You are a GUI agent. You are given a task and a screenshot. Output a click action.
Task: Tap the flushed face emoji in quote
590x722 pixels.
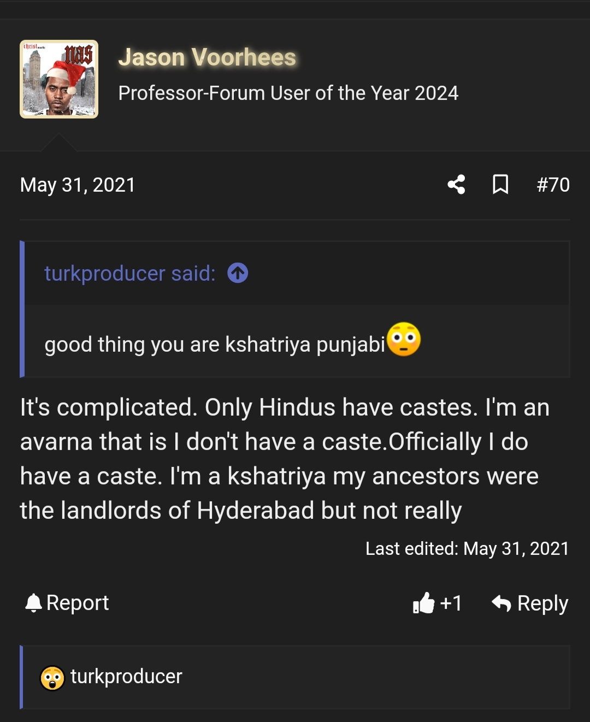(403, 339)
